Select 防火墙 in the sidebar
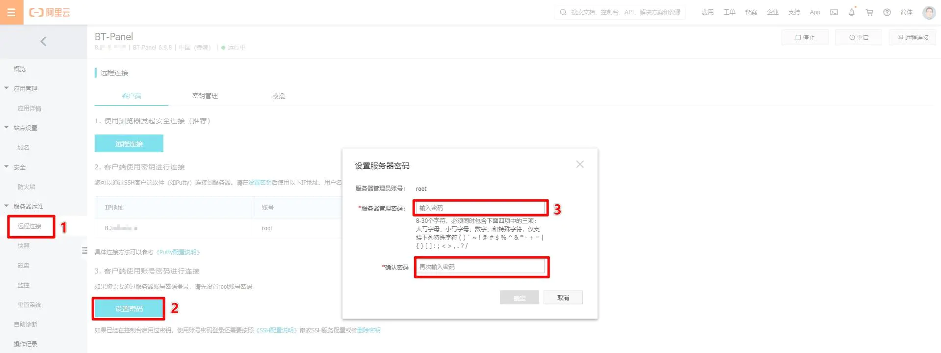The image size is (941, 353). coord(26,187)
